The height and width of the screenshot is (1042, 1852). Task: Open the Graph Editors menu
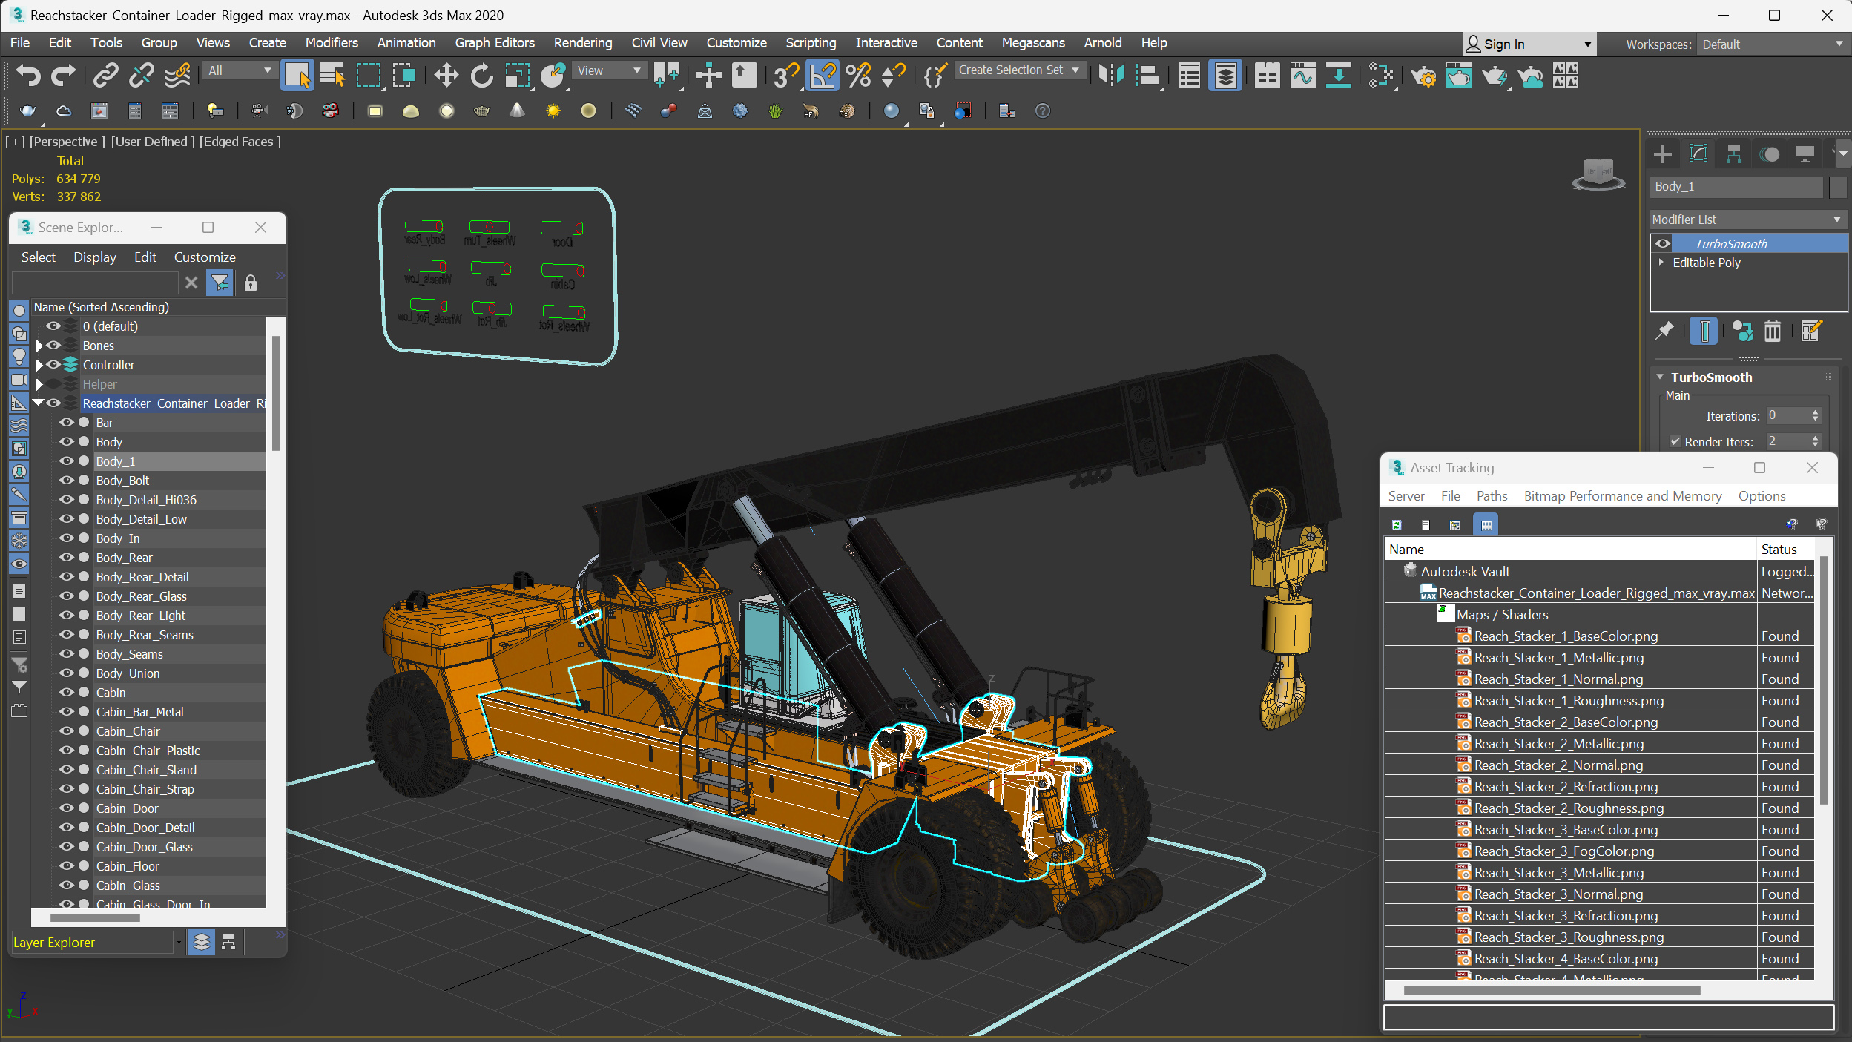[x=495, y=43]
